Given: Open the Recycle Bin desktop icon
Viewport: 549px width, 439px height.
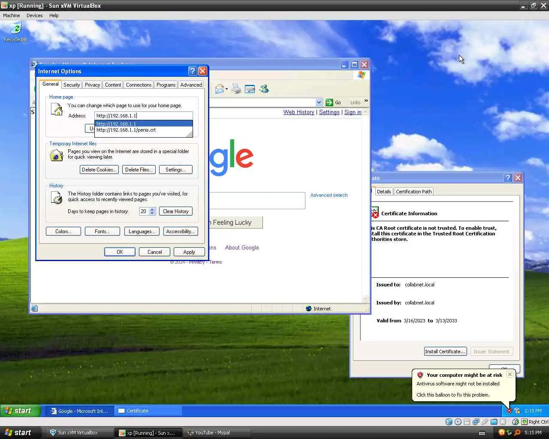Looking at the screenshot, I should pos(15,32).
